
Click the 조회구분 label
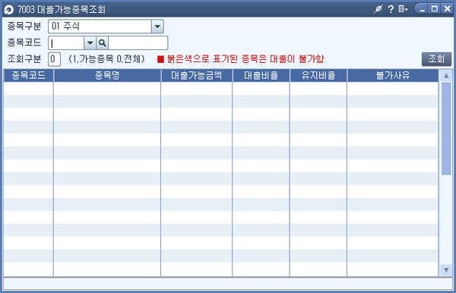point(24,59)
